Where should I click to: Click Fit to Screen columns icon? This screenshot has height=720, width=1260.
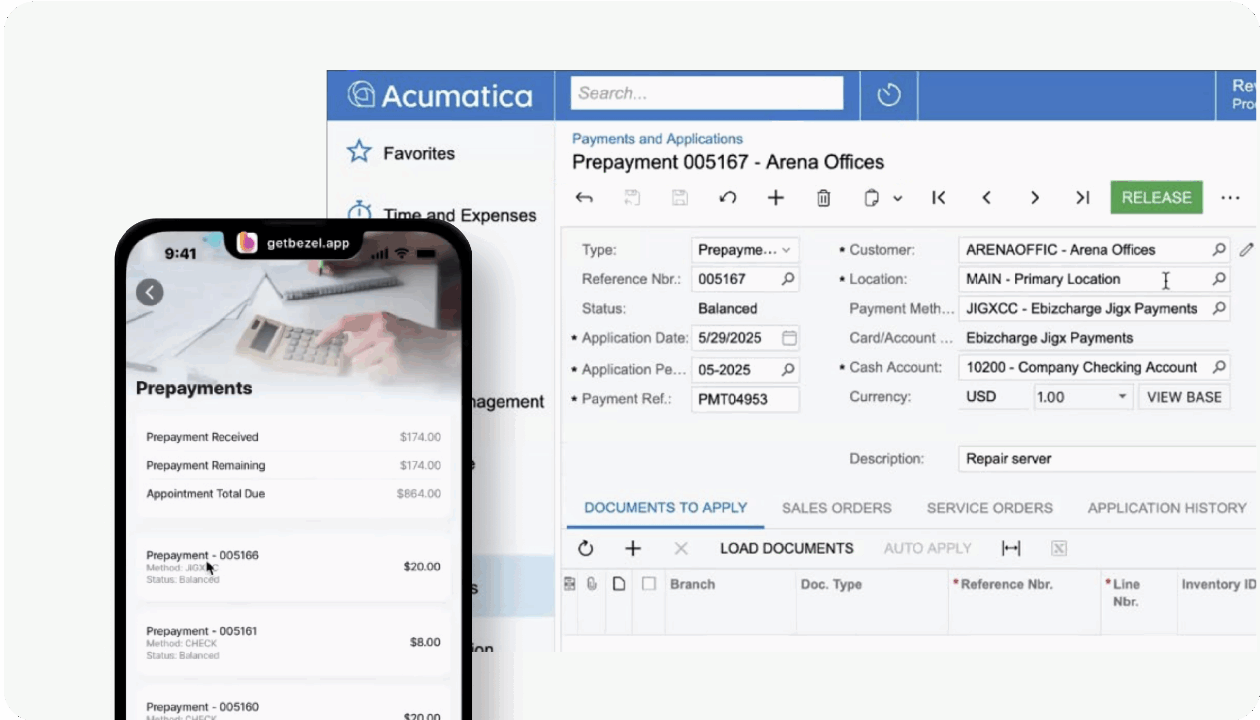(x=1010, y=548)
